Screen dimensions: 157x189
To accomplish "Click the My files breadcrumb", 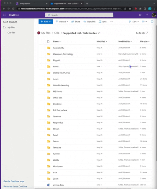I will point(46,33).
